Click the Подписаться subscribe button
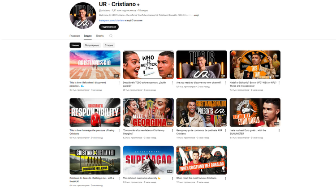This screenshot has width=336, height=188. pyautogui.click(x=109, y=27)
